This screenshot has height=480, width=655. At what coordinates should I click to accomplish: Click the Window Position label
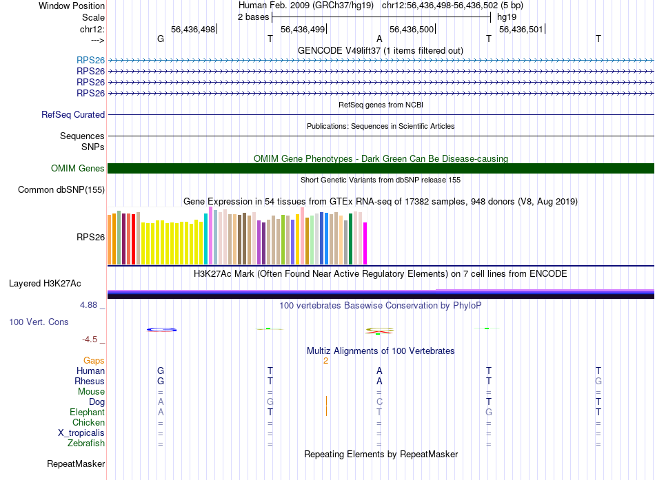[x=72, y=6]
